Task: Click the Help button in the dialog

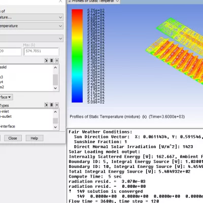Action: point(35,138)
